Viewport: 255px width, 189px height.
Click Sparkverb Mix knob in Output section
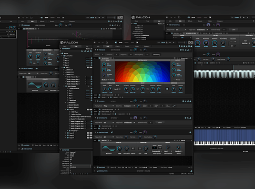pyautogui.click(x=174, y=65)
